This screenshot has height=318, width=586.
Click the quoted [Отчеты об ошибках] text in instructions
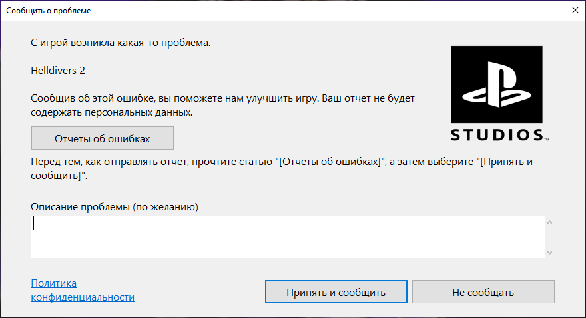[x=330, y=162]
